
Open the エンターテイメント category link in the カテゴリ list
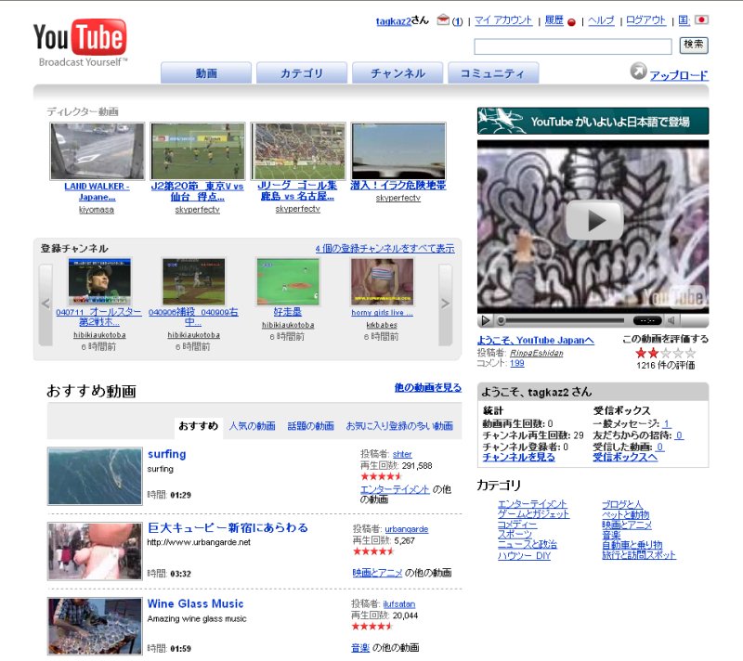pos(532,504)
